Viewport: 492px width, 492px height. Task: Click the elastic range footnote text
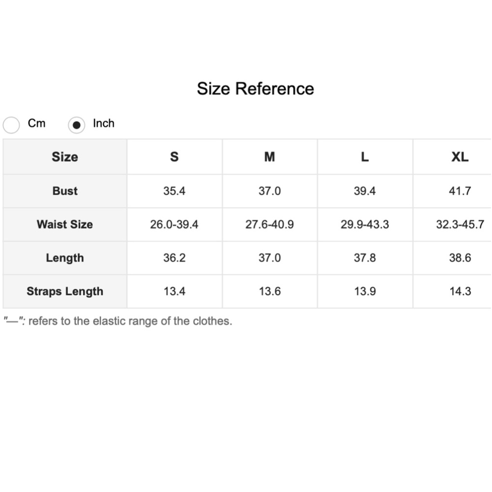pos(118,321)
